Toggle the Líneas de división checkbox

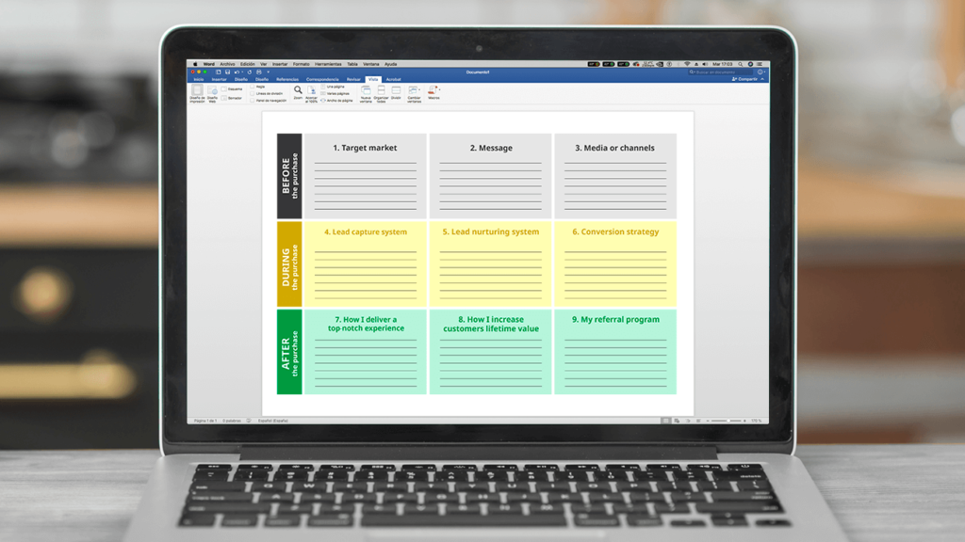pos(254,93)
